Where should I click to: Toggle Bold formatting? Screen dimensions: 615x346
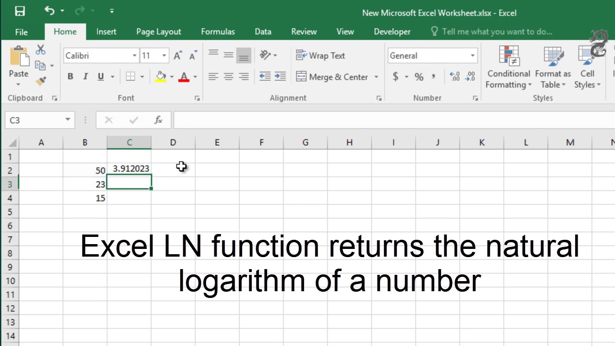[70, 76]
